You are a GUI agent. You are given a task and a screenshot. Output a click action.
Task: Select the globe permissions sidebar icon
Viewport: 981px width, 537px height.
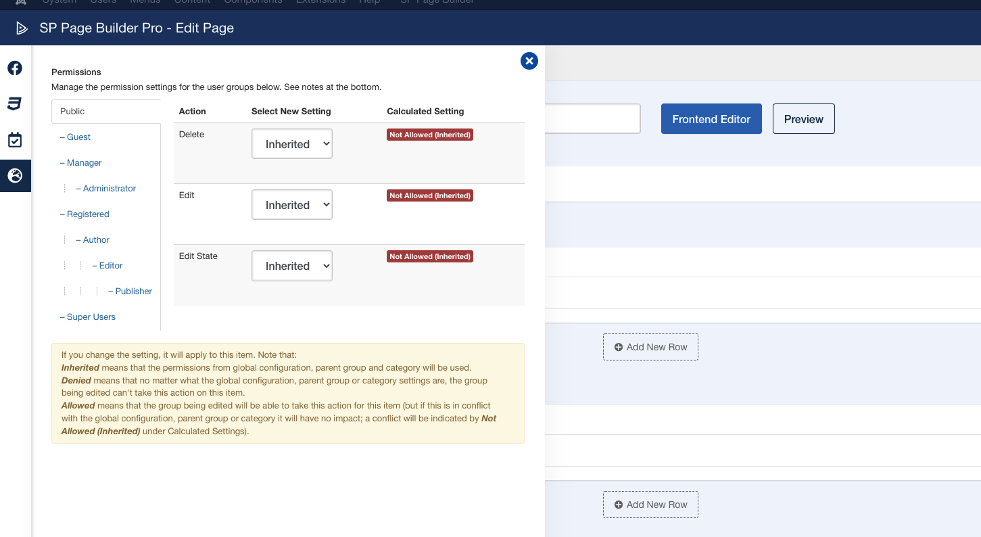15,176
